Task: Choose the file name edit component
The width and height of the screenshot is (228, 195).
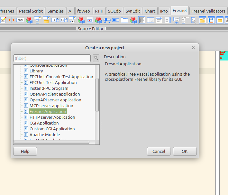Action: 38,20
